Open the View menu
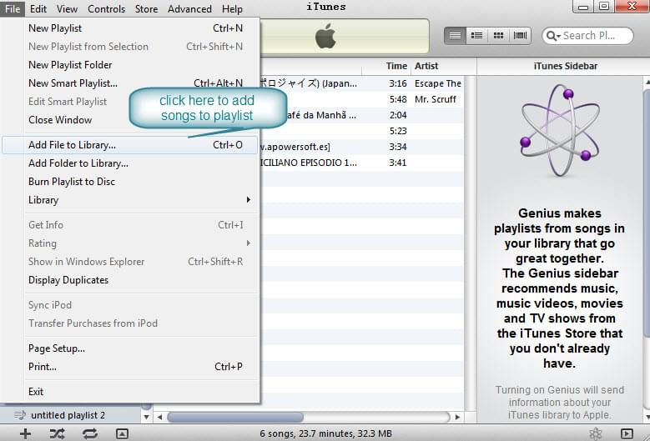The image size is (650, 441). click(x=67, y=8)
